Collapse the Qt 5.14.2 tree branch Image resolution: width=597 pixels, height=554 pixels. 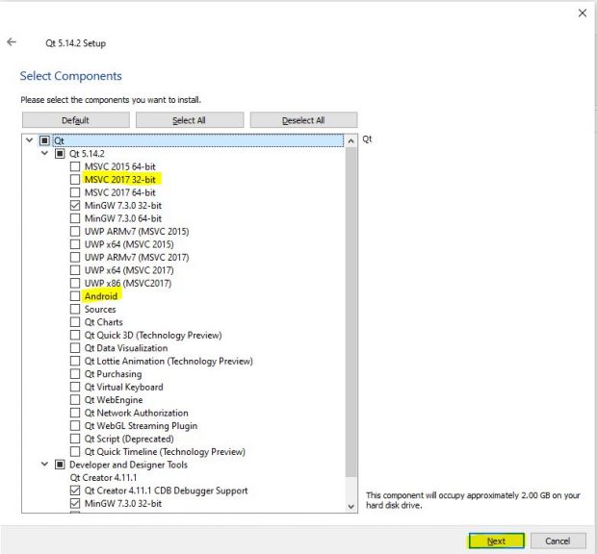[x=44, y=153]
